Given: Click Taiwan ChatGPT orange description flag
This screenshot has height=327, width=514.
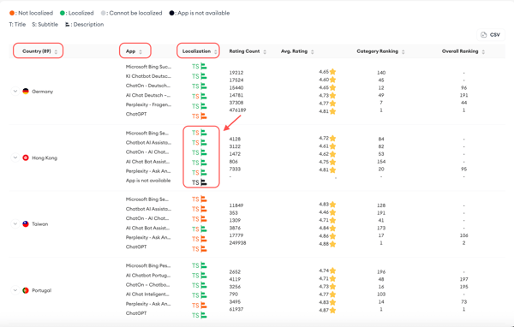Looking at the screenshot, I should click(x=204, y=249).
